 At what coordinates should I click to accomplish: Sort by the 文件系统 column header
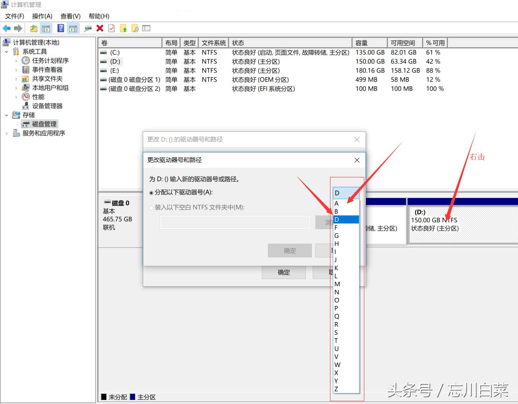click(x=214, y=43)
